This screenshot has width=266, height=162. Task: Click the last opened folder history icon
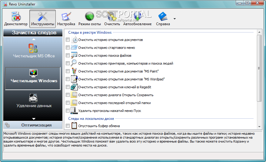click(74, 103)
